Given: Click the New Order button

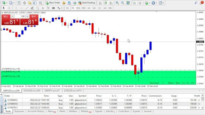Looking at the screenshot, I should coord(53,3).
